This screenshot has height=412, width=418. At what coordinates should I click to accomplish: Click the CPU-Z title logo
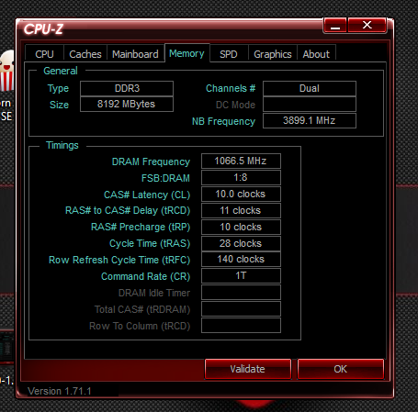[x=43, y=29]
